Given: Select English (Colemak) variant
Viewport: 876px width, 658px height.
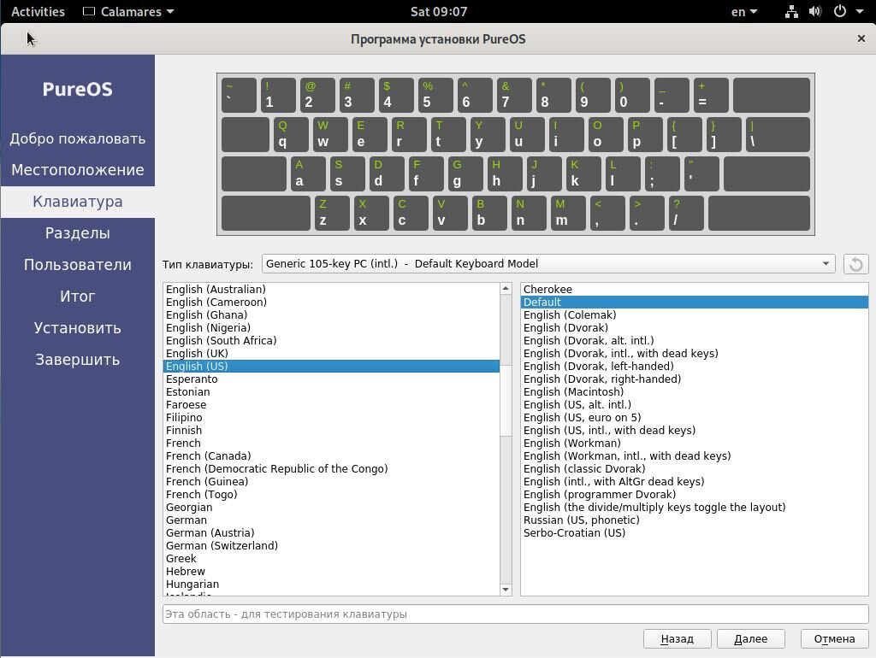Looking at the screenshot, I should (x=695, y=314).
